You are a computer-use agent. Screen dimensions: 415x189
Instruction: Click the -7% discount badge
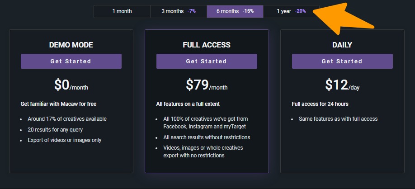(x=192, y=11)
